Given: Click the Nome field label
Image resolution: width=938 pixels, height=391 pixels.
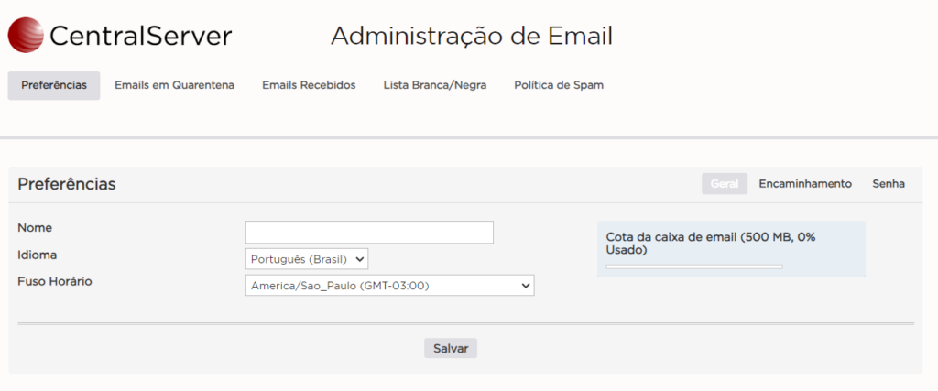Looking at the screenshot, I should pos(35,227).
